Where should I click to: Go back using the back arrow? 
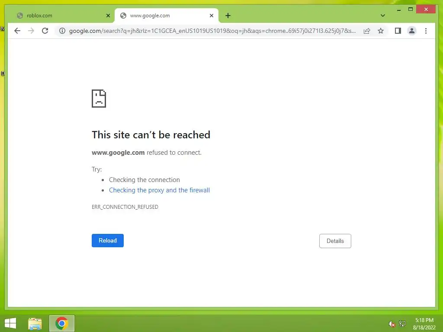tap(17, 31)
